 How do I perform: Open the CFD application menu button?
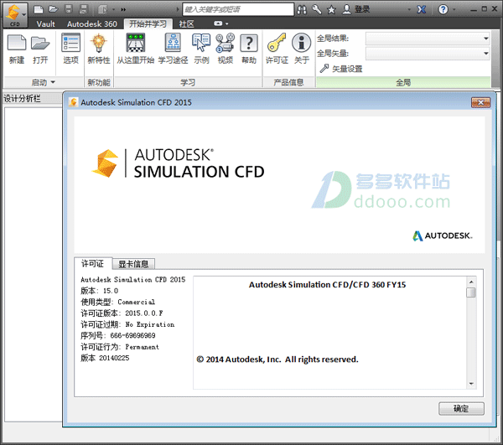click(x=15, y=15)
